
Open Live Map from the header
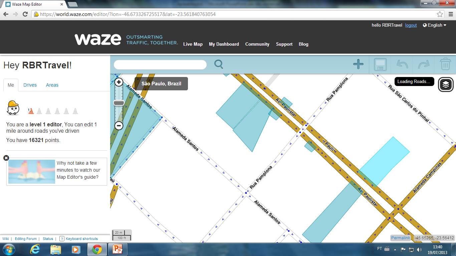[193, 44]
